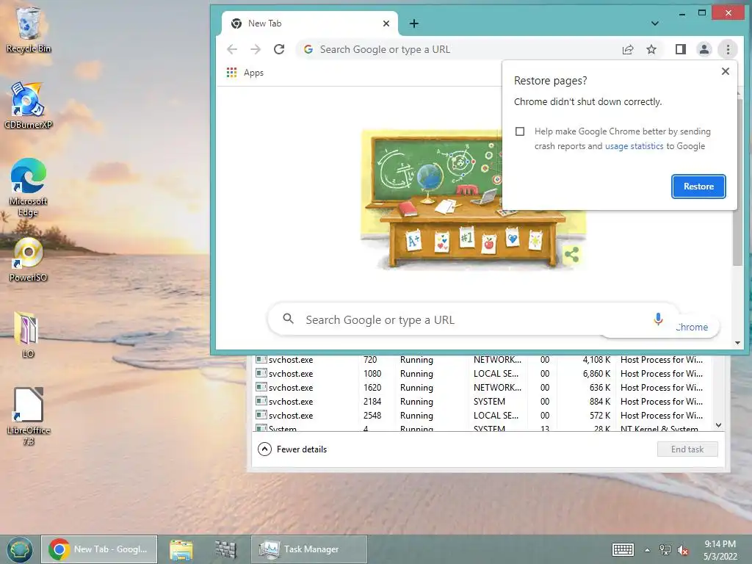Open the usage statistics link
The width and height of the screenshot is (752, 564).
coord(634,146)
